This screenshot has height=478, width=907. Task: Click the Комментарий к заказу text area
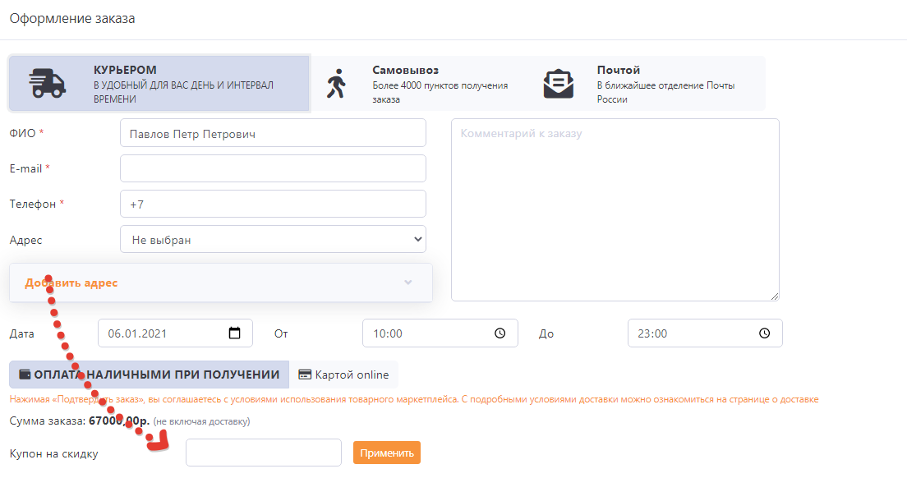coord(615,209)
